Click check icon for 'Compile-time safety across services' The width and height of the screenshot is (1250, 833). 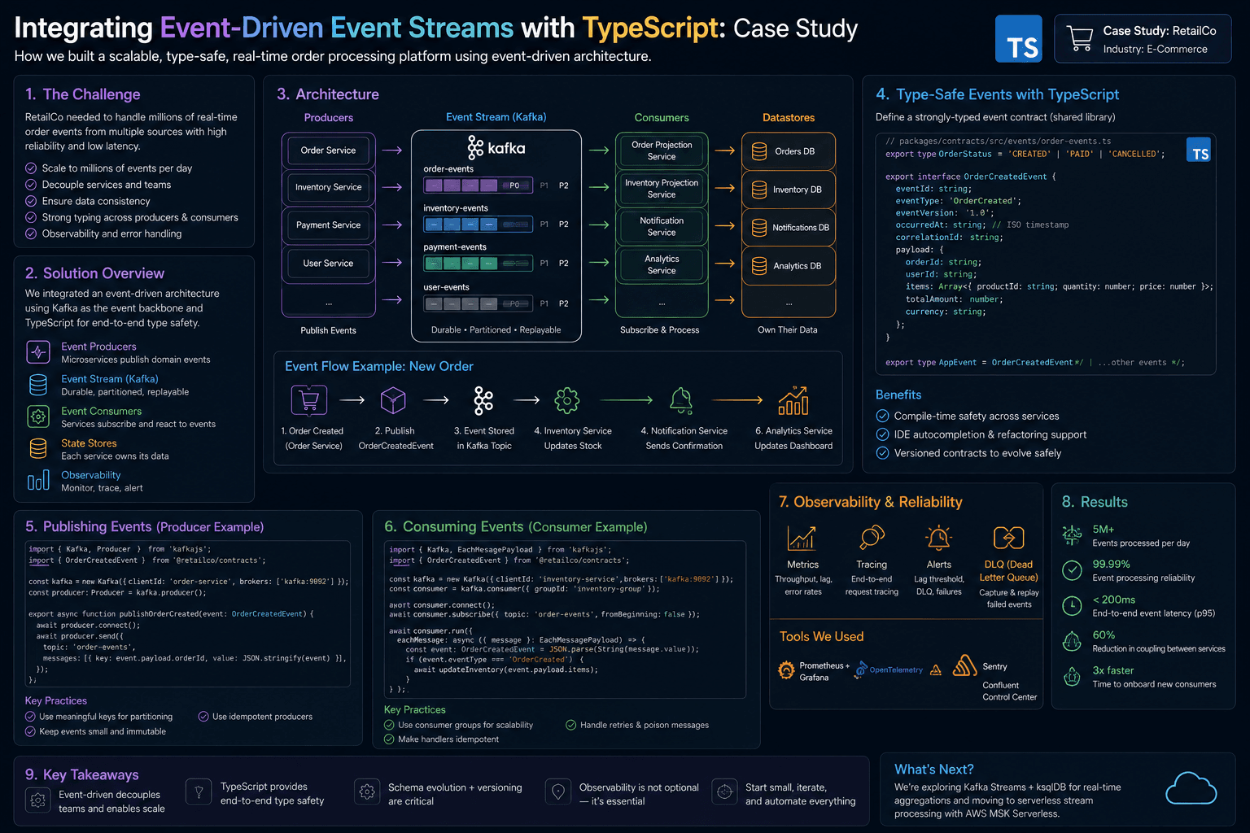point(882,416)
